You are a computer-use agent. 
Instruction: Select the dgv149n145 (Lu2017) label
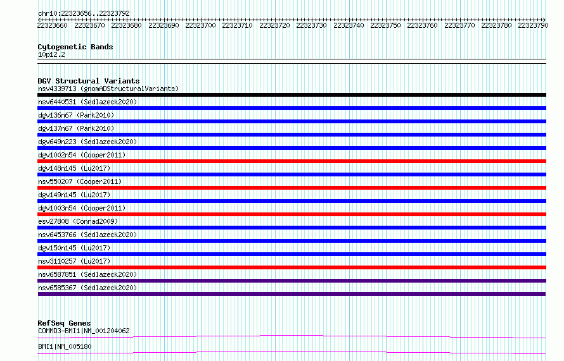[x=74, y=195]
